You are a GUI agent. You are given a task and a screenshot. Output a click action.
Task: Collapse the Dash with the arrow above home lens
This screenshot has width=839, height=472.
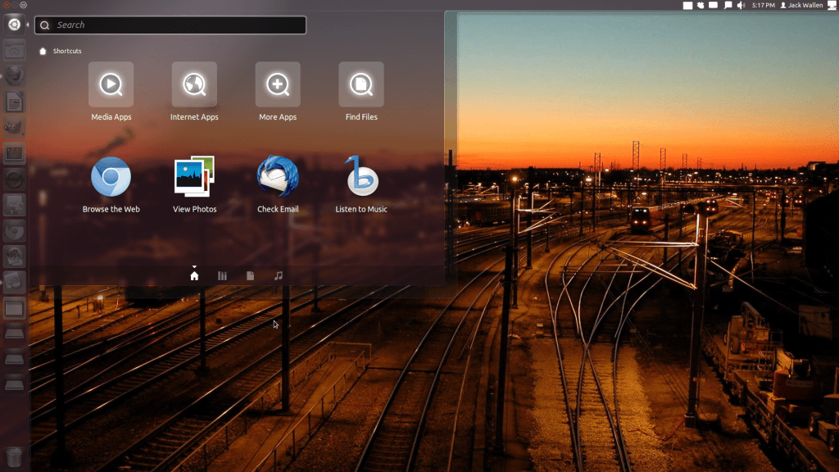pos(194,266)
